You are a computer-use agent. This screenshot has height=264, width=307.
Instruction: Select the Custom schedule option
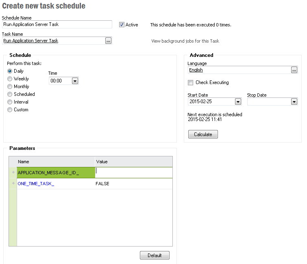(10, 110)
